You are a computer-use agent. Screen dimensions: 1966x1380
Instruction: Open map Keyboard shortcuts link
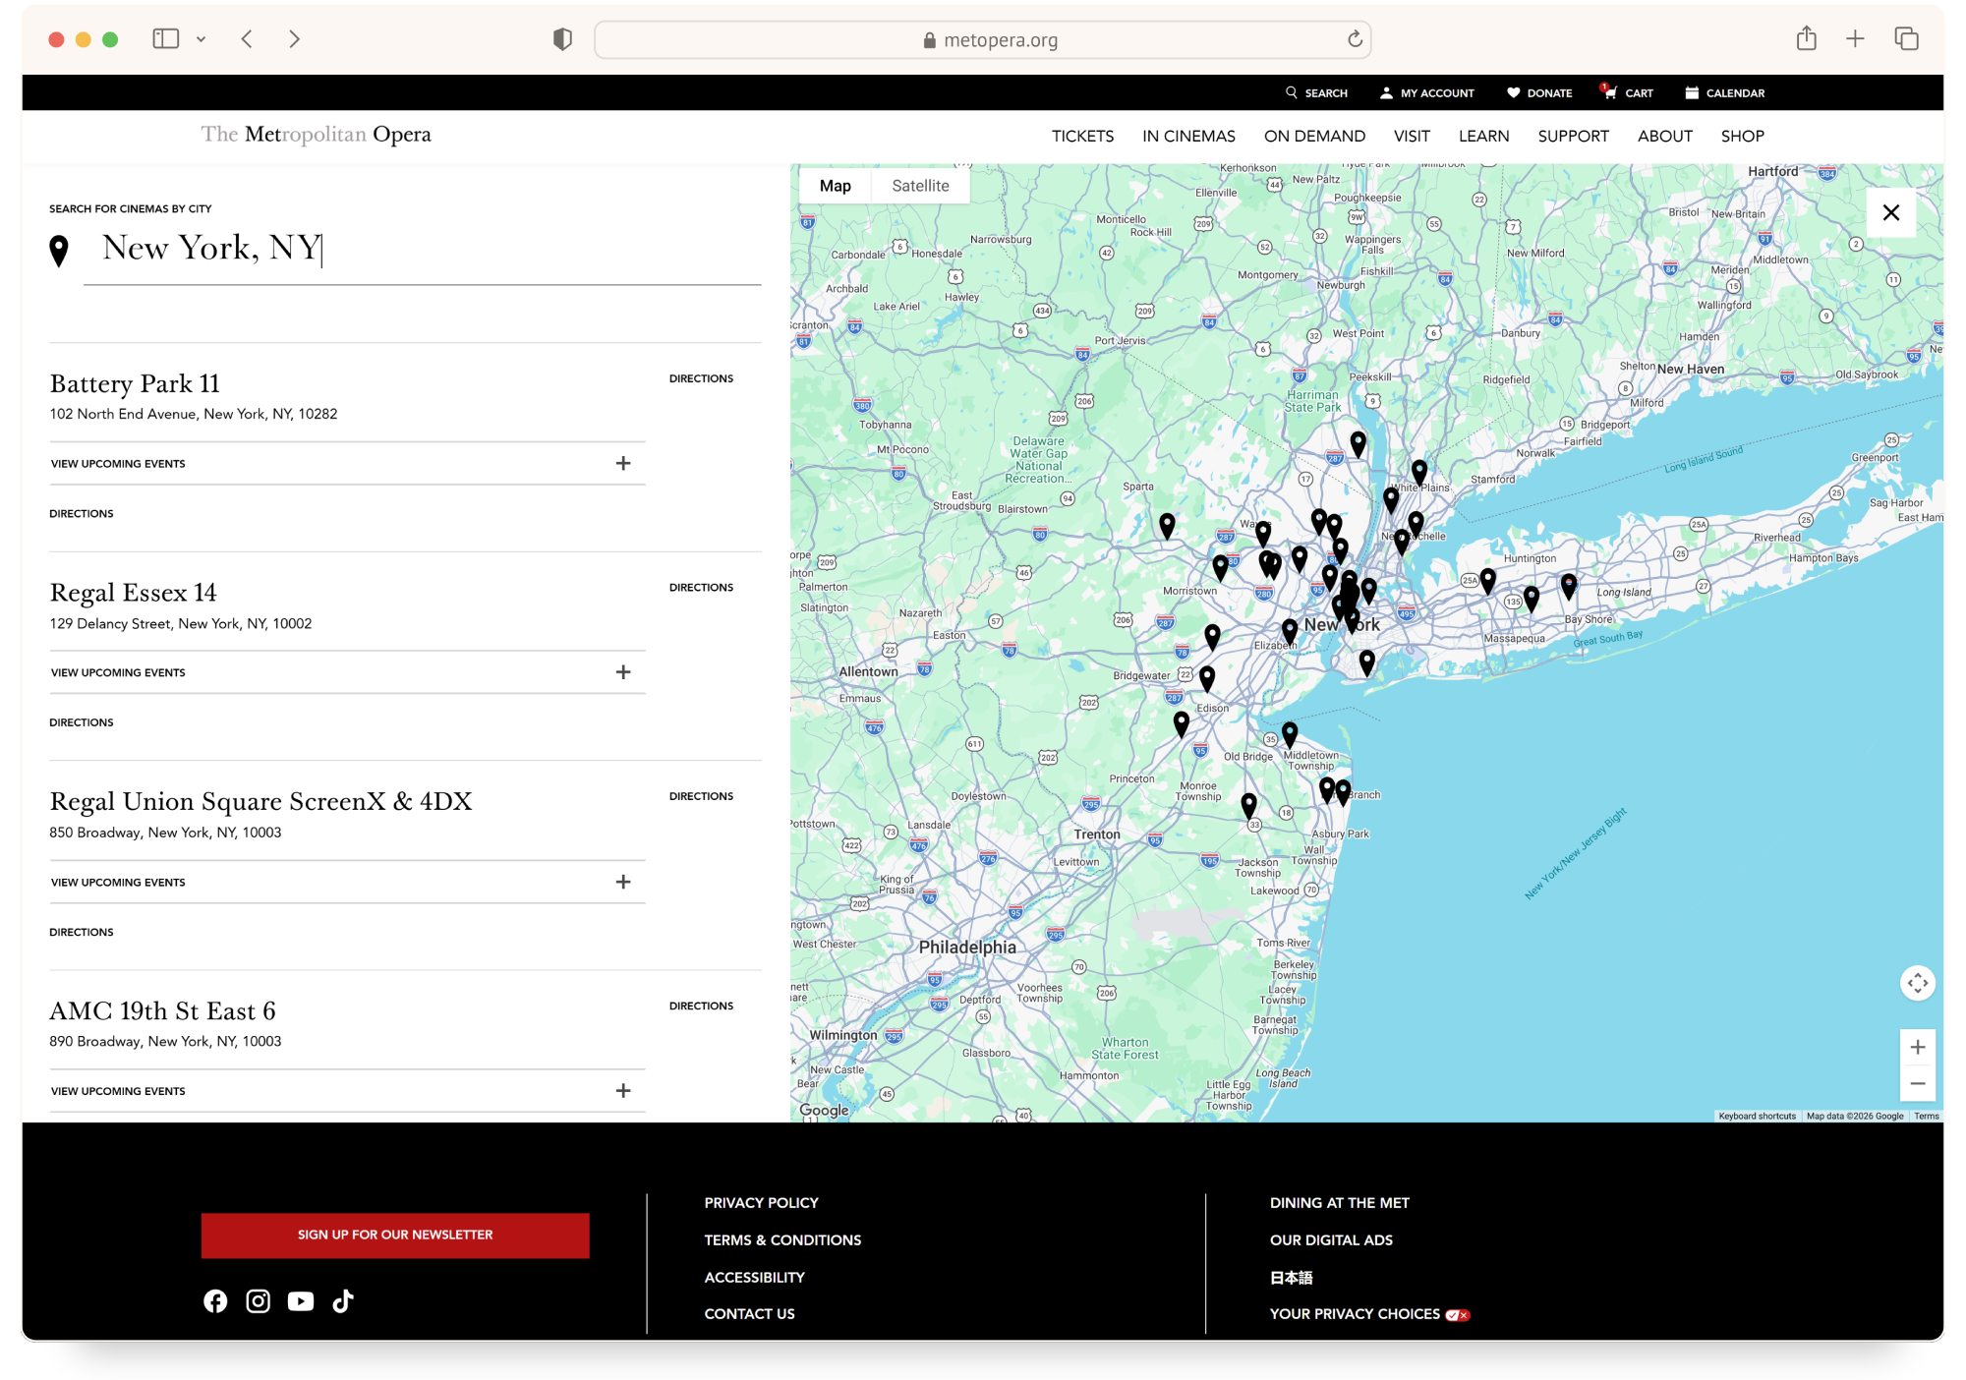1757,1116
